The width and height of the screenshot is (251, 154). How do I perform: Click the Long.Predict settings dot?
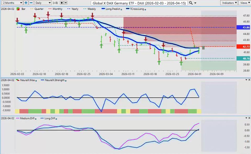click(121, 9)
